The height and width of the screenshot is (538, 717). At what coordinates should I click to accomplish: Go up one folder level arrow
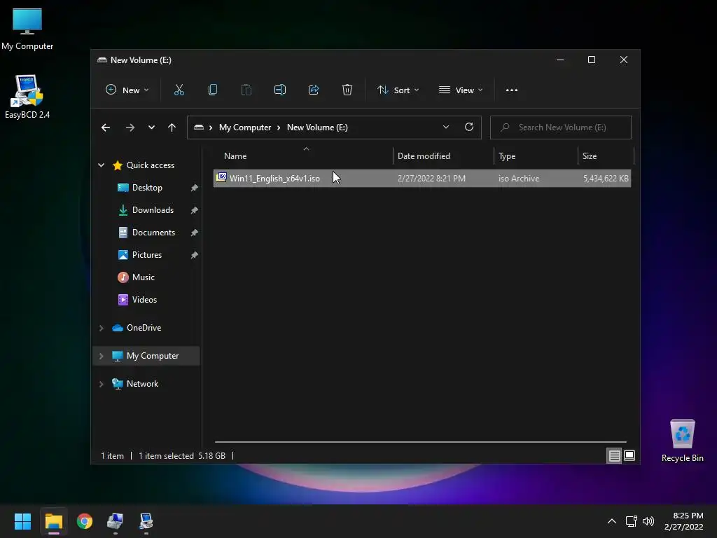pyautogui.click(x=172, y=127)
